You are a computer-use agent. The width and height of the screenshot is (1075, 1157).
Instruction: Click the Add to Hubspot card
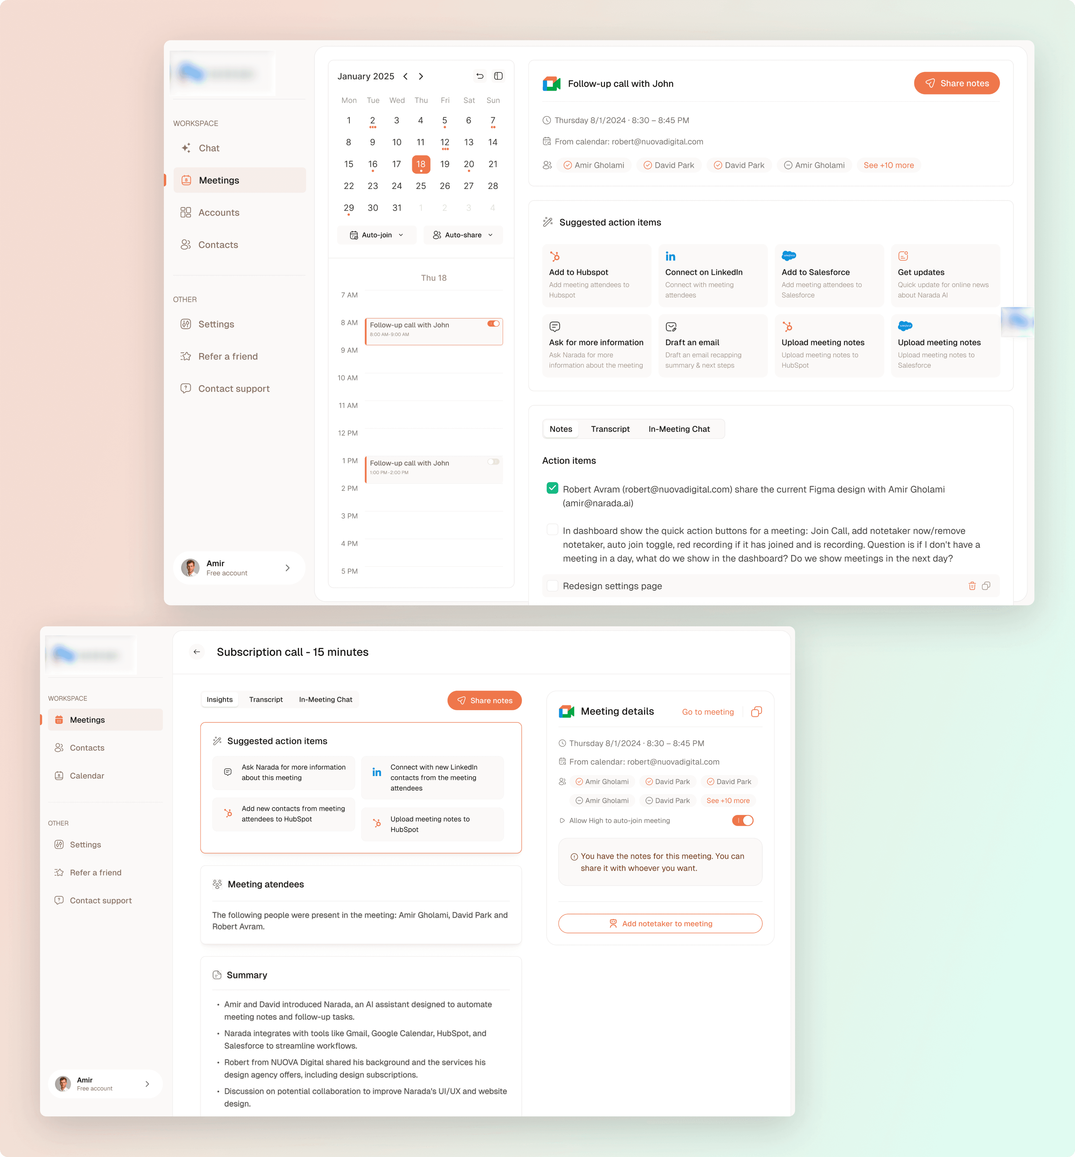(597, 275)
